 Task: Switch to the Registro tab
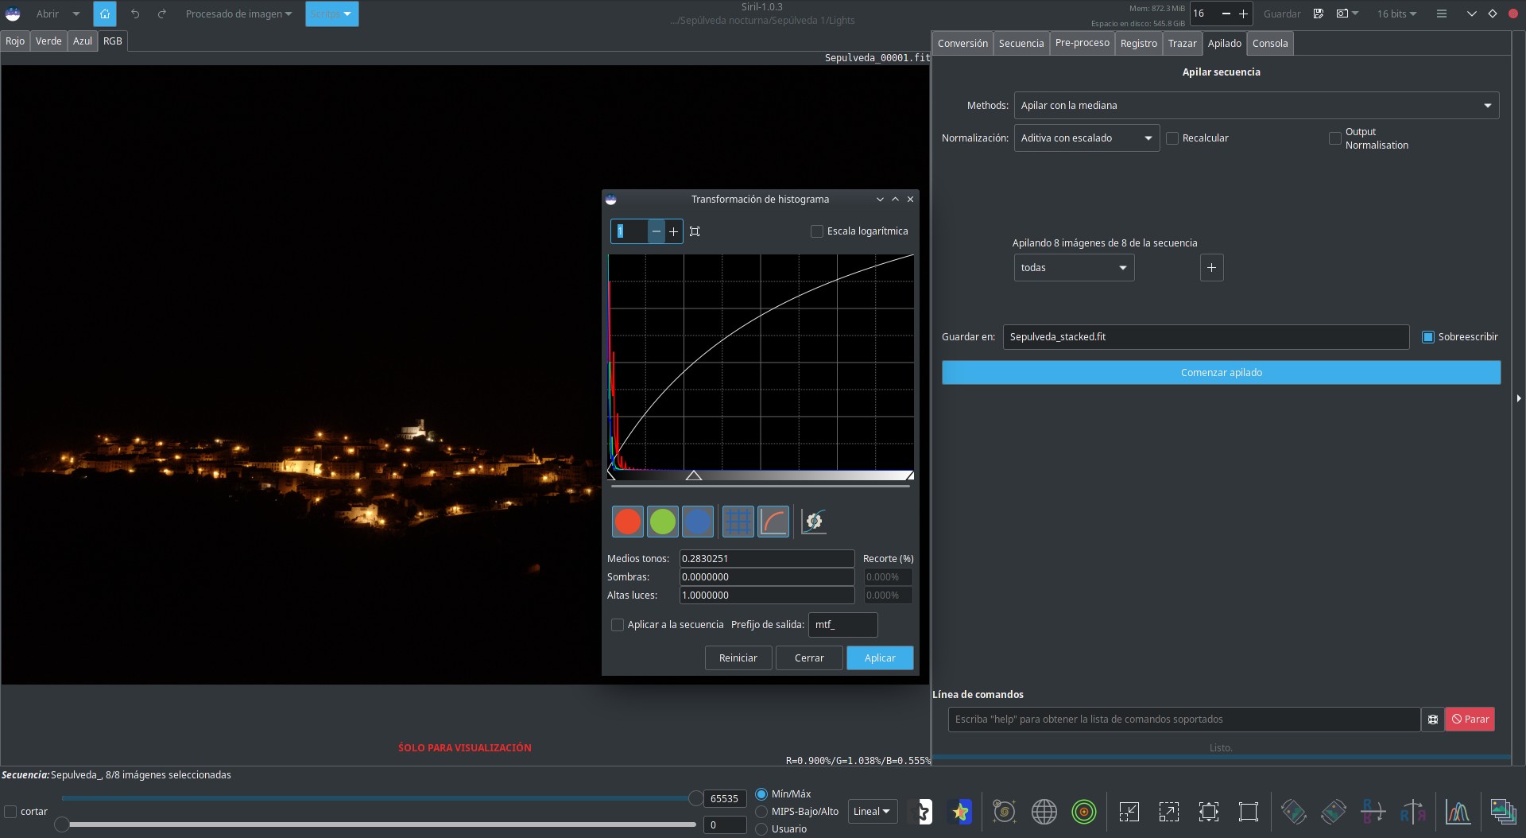(x=1138, y=44)
